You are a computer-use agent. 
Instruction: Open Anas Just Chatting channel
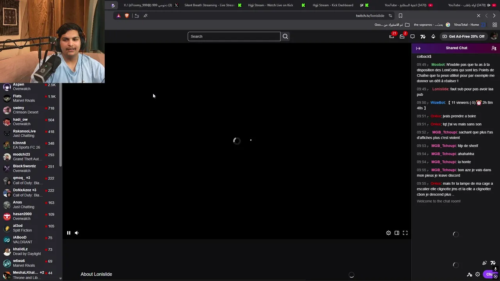click(30, 205)
